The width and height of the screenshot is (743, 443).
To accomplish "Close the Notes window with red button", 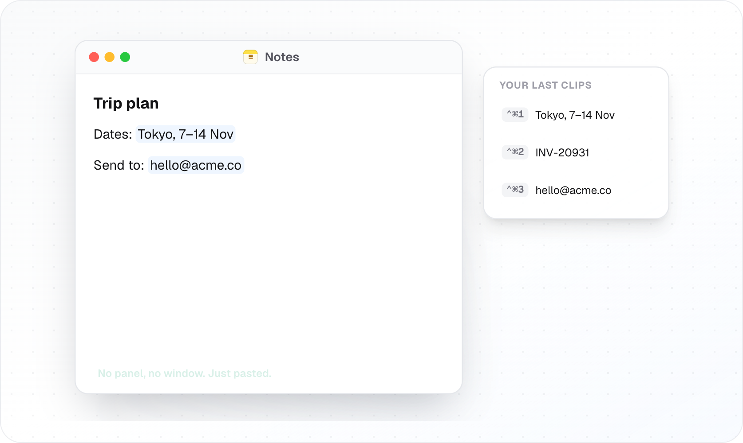I will coord(94,57).
